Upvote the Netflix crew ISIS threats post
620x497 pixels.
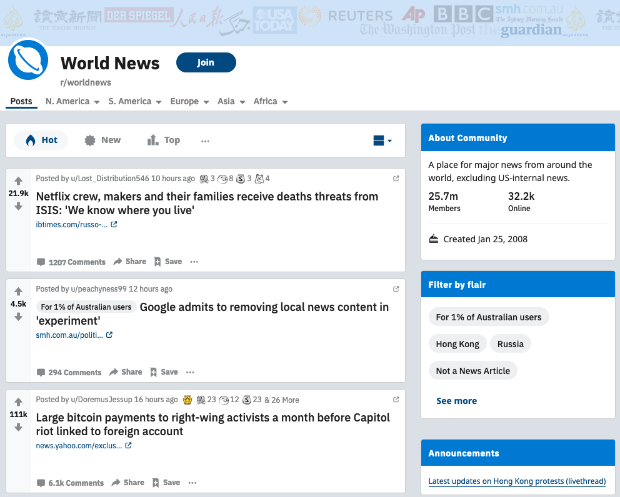coord(18,181)
